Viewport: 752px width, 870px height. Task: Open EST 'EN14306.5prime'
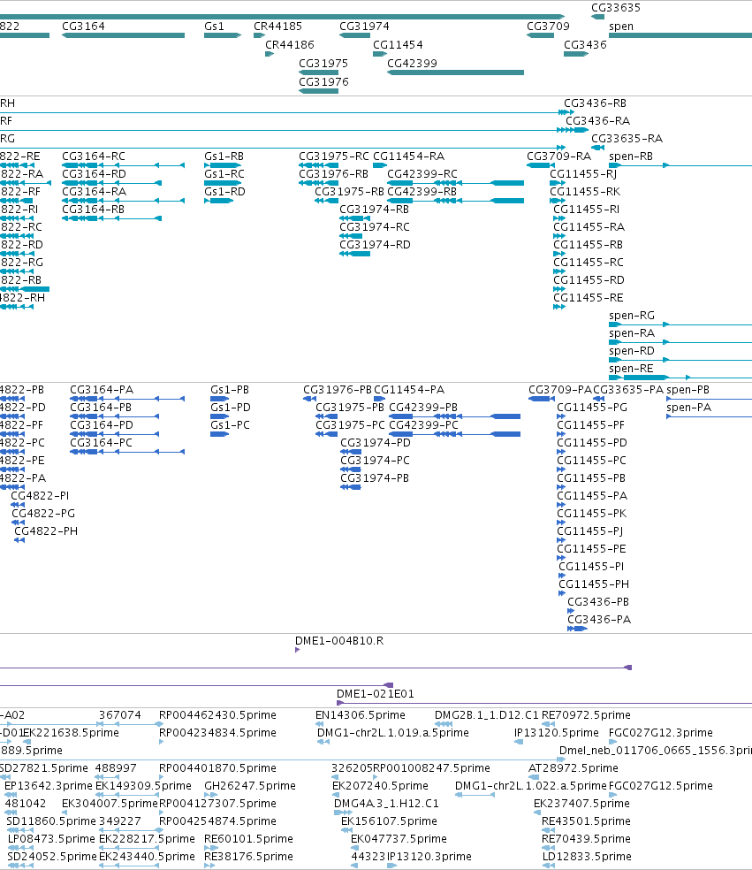point(361,715)
